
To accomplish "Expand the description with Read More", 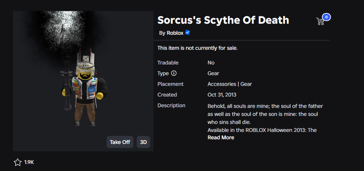I will pos(221,137).
